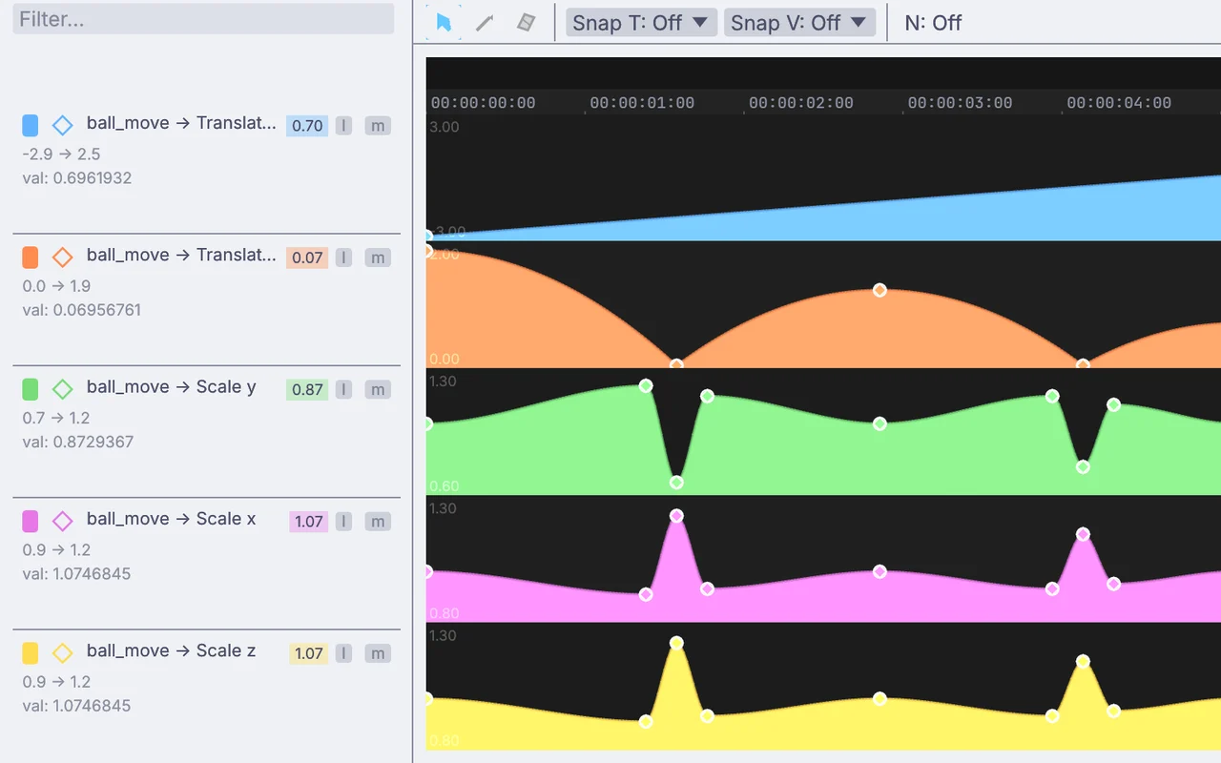Click the yellow 1.07 value box on Scale z
The height and width of the screenshot is (763, 1221).
(x=309, y=653)
